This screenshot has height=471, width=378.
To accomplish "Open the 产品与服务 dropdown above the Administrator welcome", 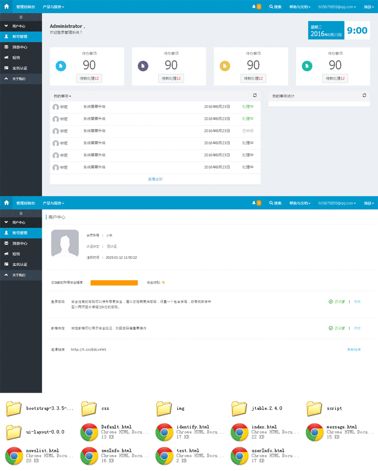I will point(53,7).
